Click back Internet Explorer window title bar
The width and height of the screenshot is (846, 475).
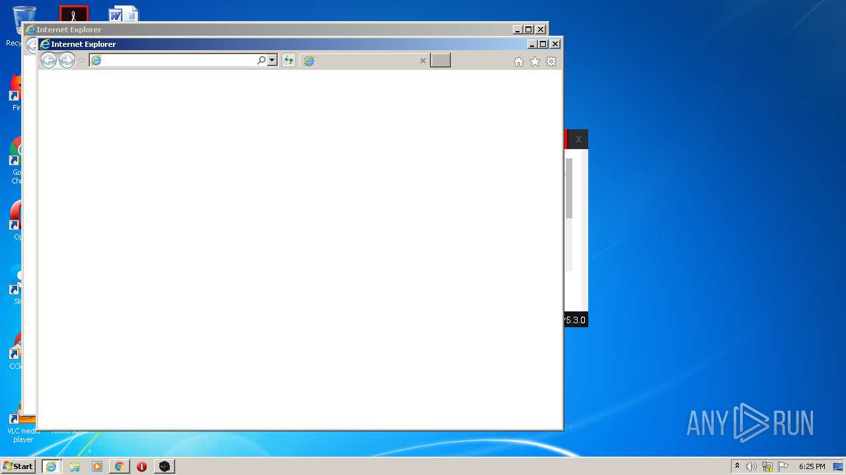point(268,30)
